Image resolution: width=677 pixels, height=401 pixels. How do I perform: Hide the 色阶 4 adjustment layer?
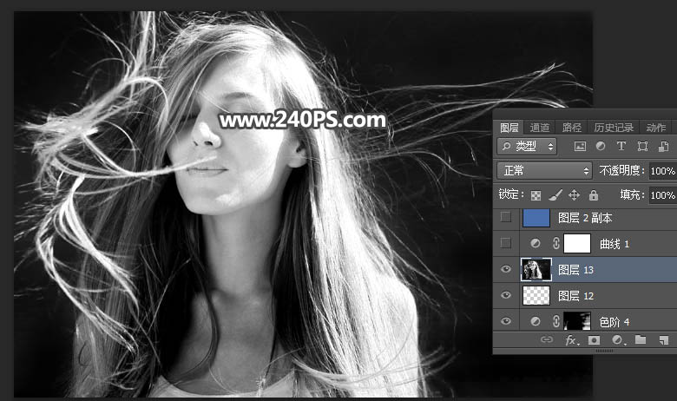[506, 321]
